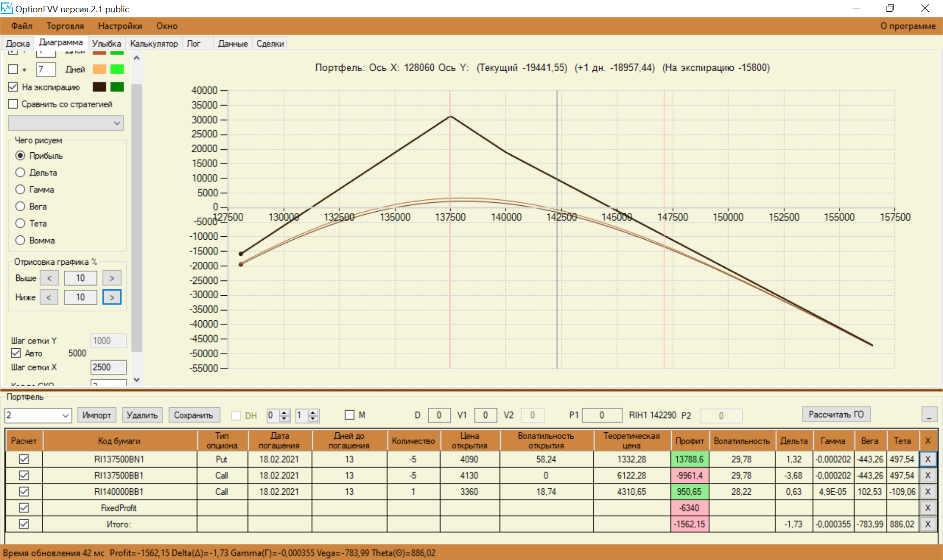Click the dark brown expiration color swatch
Screen dimensions: 943x560
click(99, 87)
